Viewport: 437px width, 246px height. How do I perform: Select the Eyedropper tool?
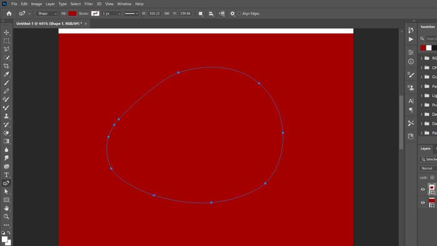6,74
